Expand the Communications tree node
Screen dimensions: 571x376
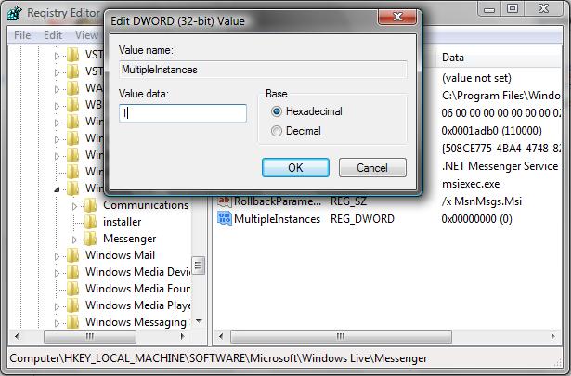(74, 206)
